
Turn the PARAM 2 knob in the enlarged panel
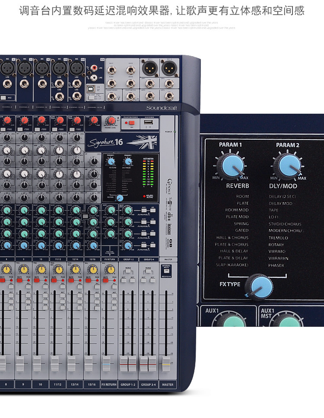tap(289, 166)
